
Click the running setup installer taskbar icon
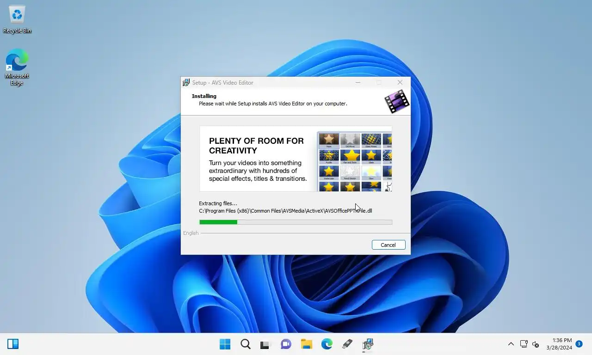click(368, 344)
